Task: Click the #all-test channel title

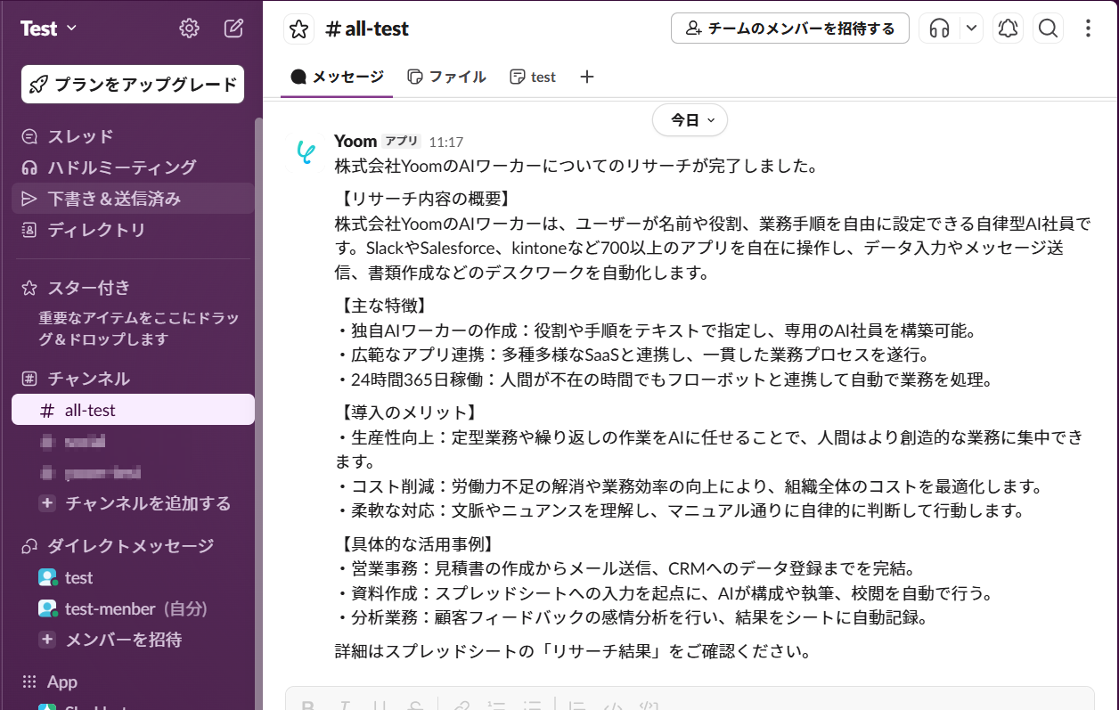Action: [367, 29]
